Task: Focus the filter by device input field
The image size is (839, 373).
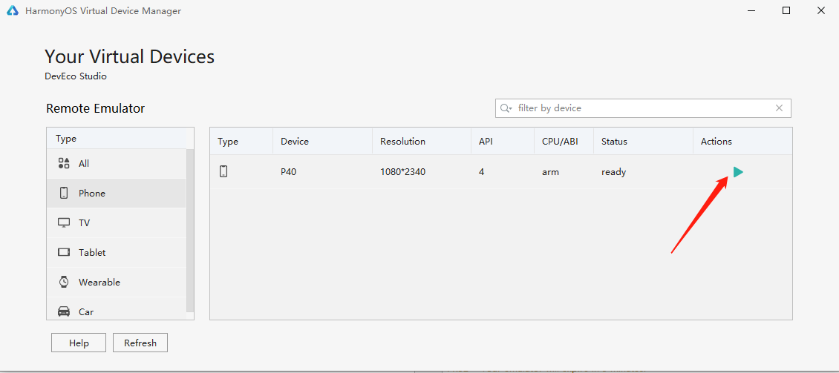Action: click(x=643, y=108)
